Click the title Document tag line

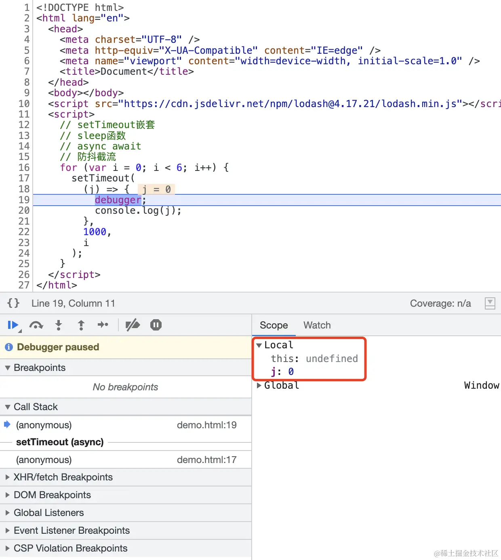coord(127,72)
